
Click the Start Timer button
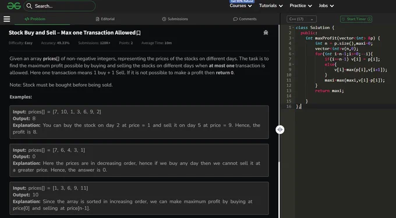pyautogui.click(x=356, y=19)
